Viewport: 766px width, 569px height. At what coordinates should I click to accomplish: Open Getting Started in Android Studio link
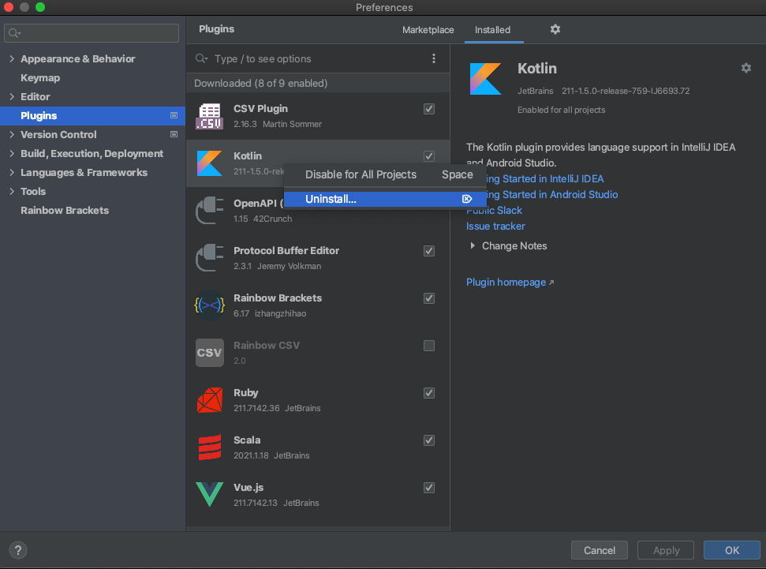[x=552, y=195]
